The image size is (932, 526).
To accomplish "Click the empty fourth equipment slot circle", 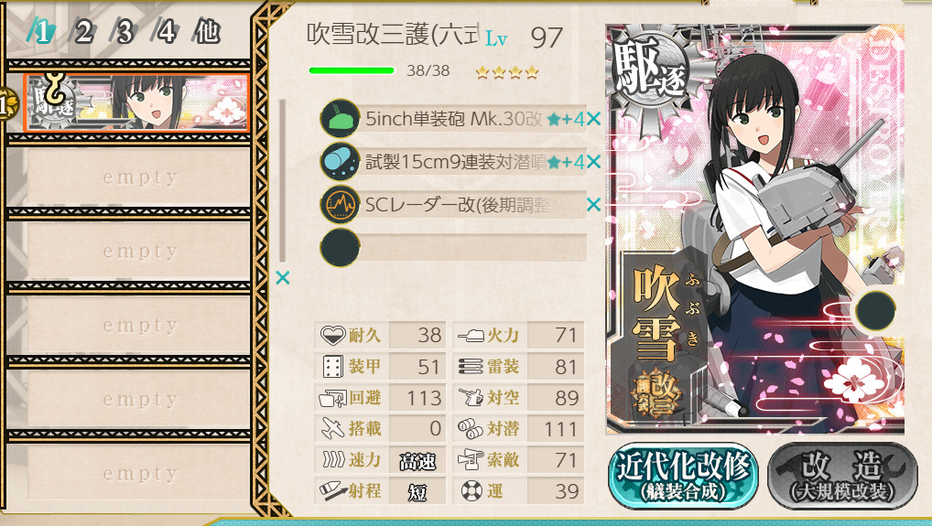I will click(340, 247).
